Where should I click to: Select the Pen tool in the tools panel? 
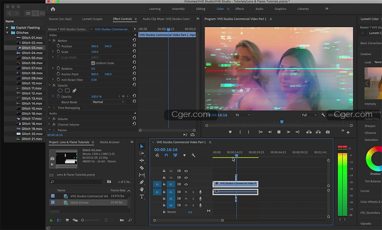[142, 182]
